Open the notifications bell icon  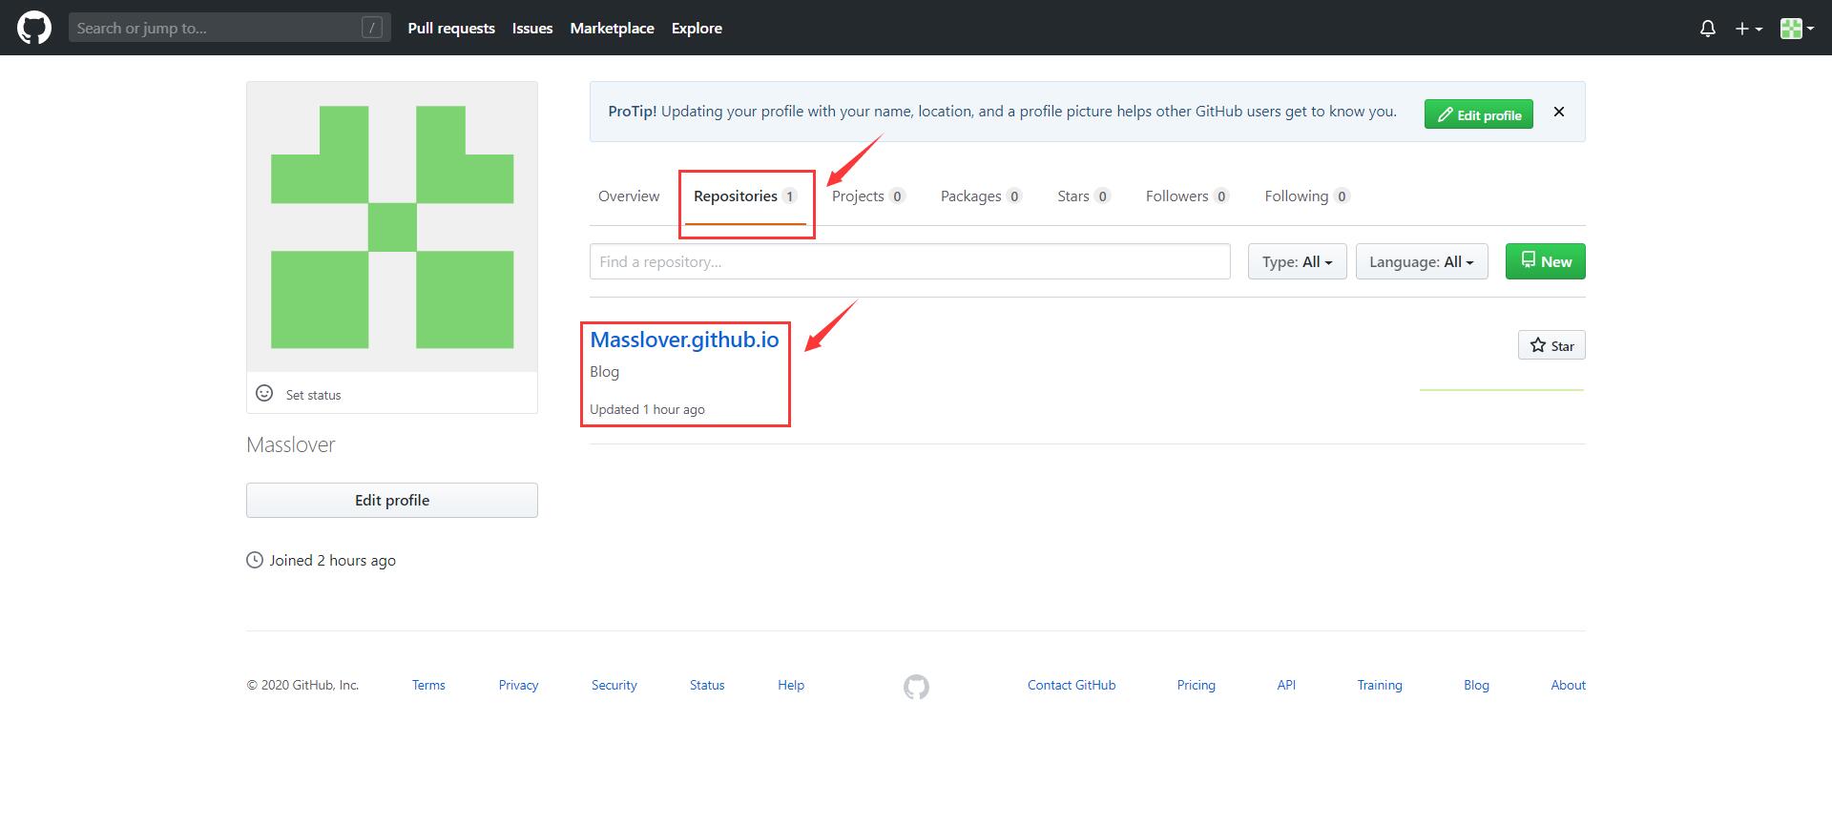(1708, 29)
